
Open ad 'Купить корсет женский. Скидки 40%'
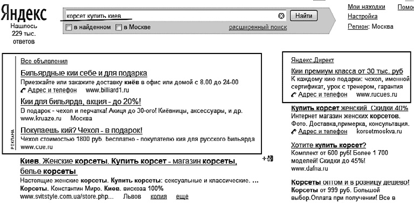tap(349, 108)
